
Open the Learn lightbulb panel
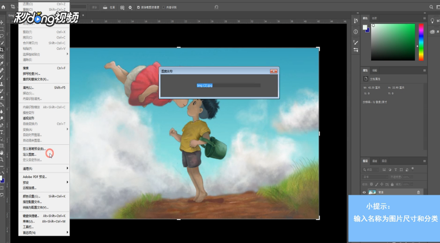[x=432, y=21]
